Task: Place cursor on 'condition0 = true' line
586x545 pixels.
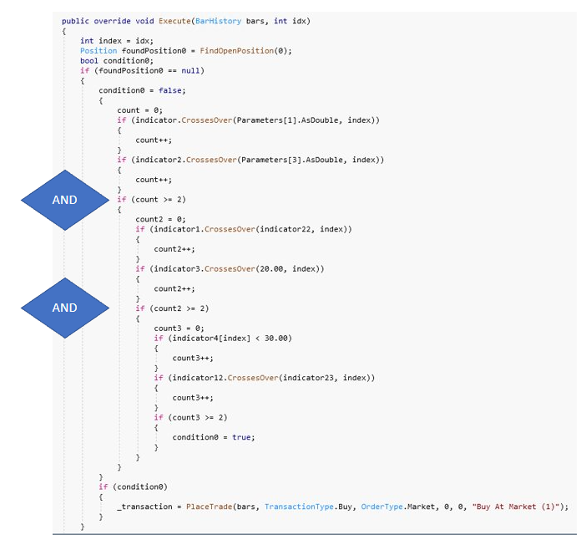Action: [213, 437]
